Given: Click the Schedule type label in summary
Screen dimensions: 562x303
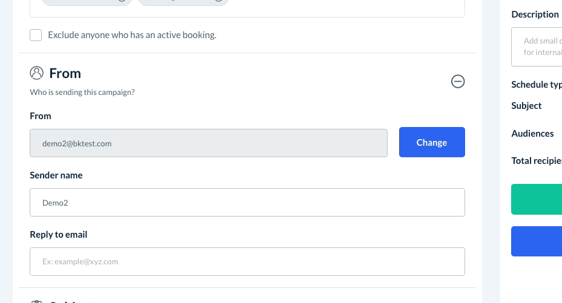Looking at the screenshot, I should point(537,85).
